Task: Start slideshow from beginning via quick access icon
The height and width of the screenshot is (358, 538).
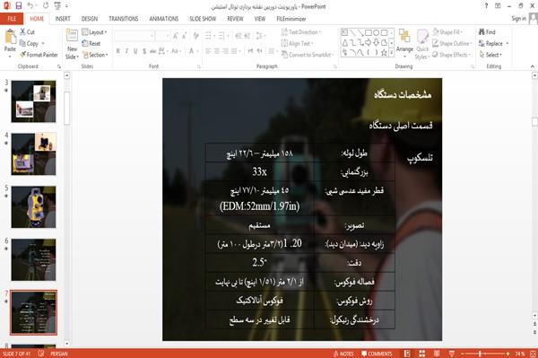Action: [57, 6]
